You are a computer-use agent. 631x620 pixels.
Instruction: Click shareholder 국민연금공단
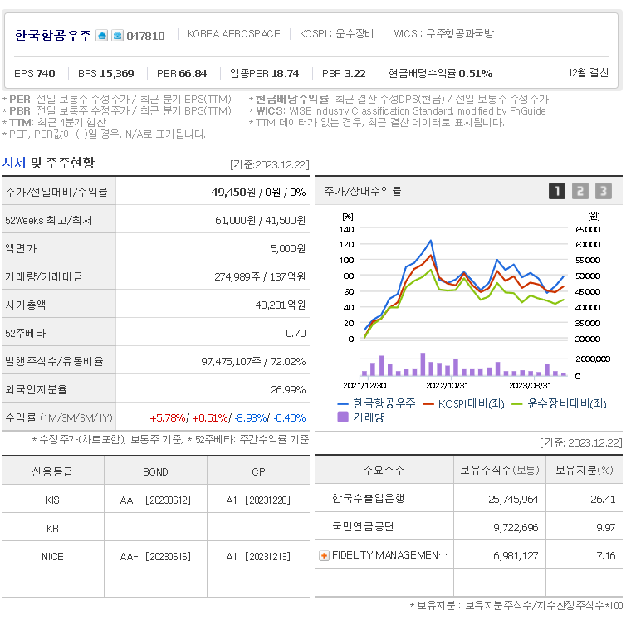point(363,527)
